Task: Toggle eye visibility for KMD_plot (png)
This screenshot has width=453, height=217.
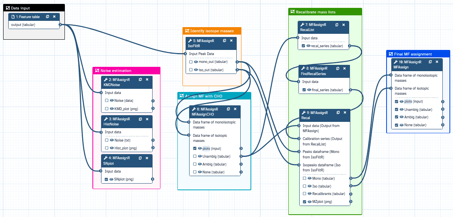Action: pyautogui.click(x=112, y=108)
